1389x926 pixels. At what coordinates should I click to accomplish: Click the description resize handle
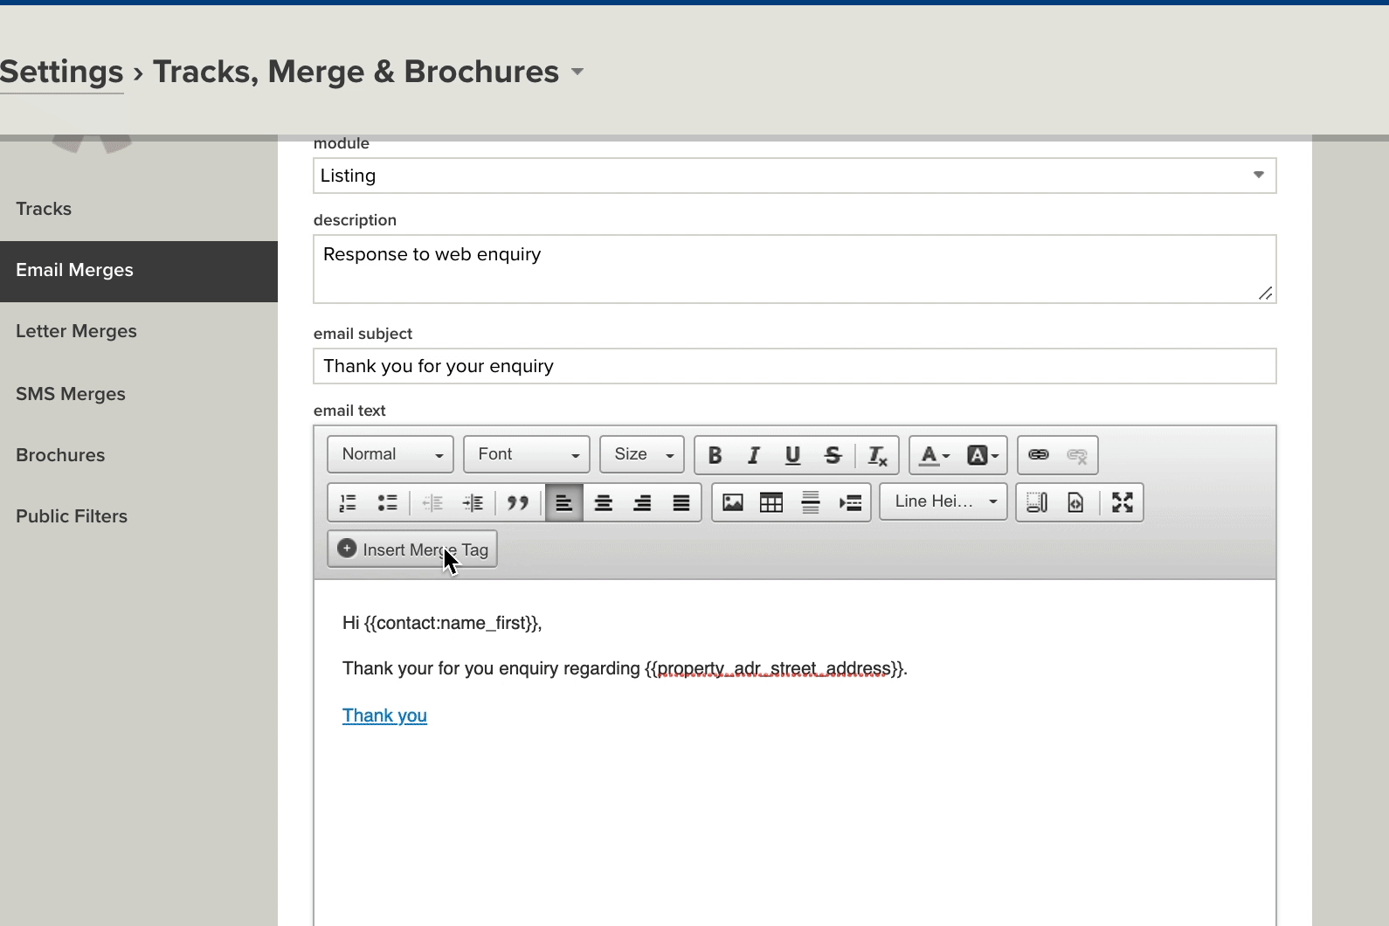click(1265, 294)
